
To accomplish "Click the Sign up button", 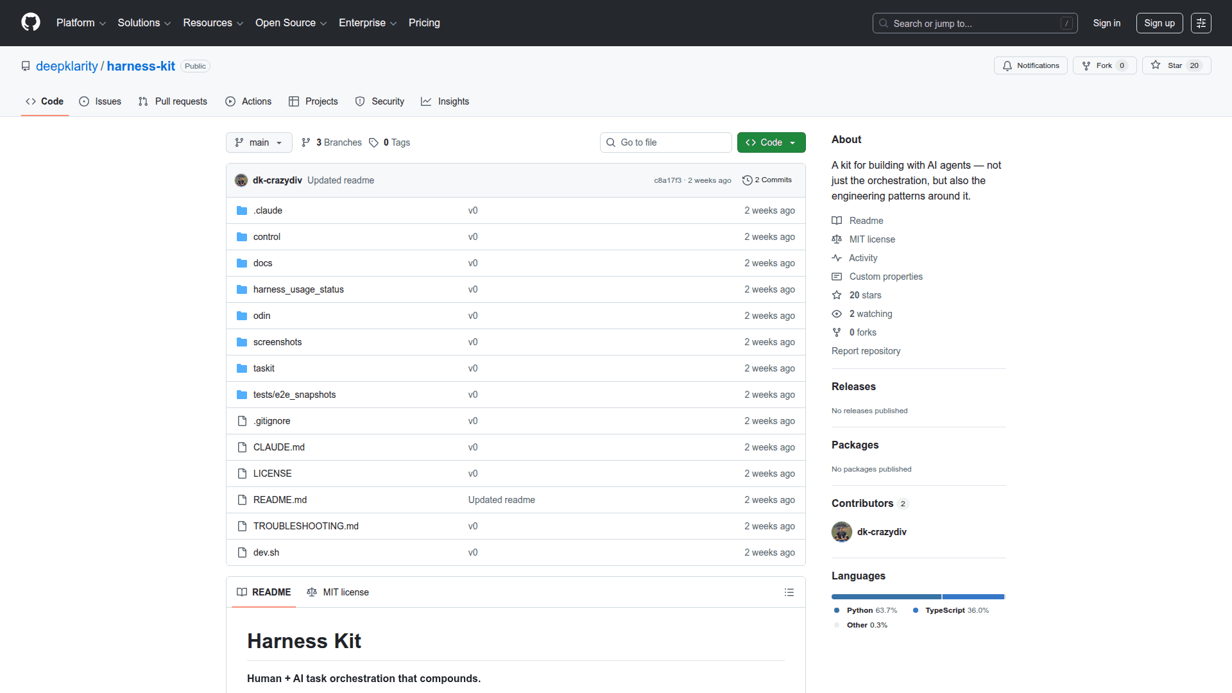I will pos(1159,23).
